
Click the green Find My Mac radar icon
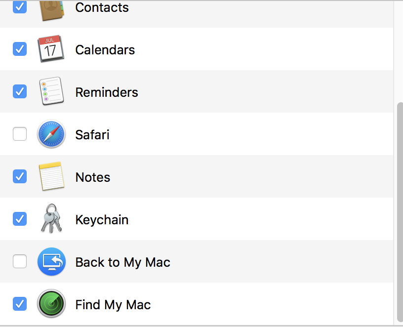51,304
